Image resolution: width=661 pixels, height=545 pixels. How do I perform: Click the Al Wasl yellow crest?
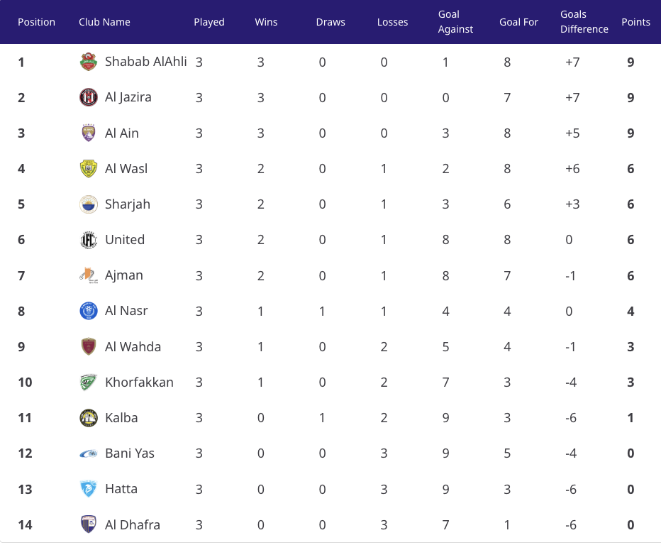[x=89, y=169]
